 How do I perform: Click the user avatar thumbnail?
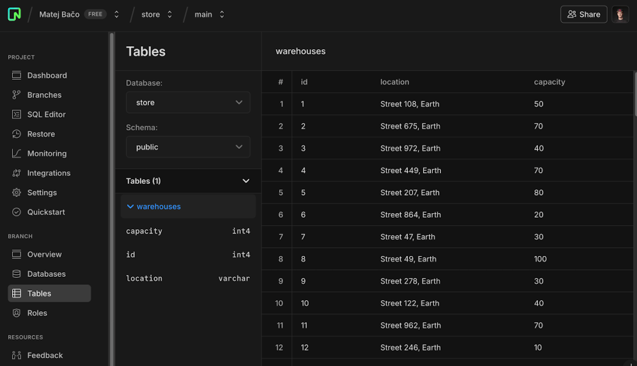click(620, 14)
